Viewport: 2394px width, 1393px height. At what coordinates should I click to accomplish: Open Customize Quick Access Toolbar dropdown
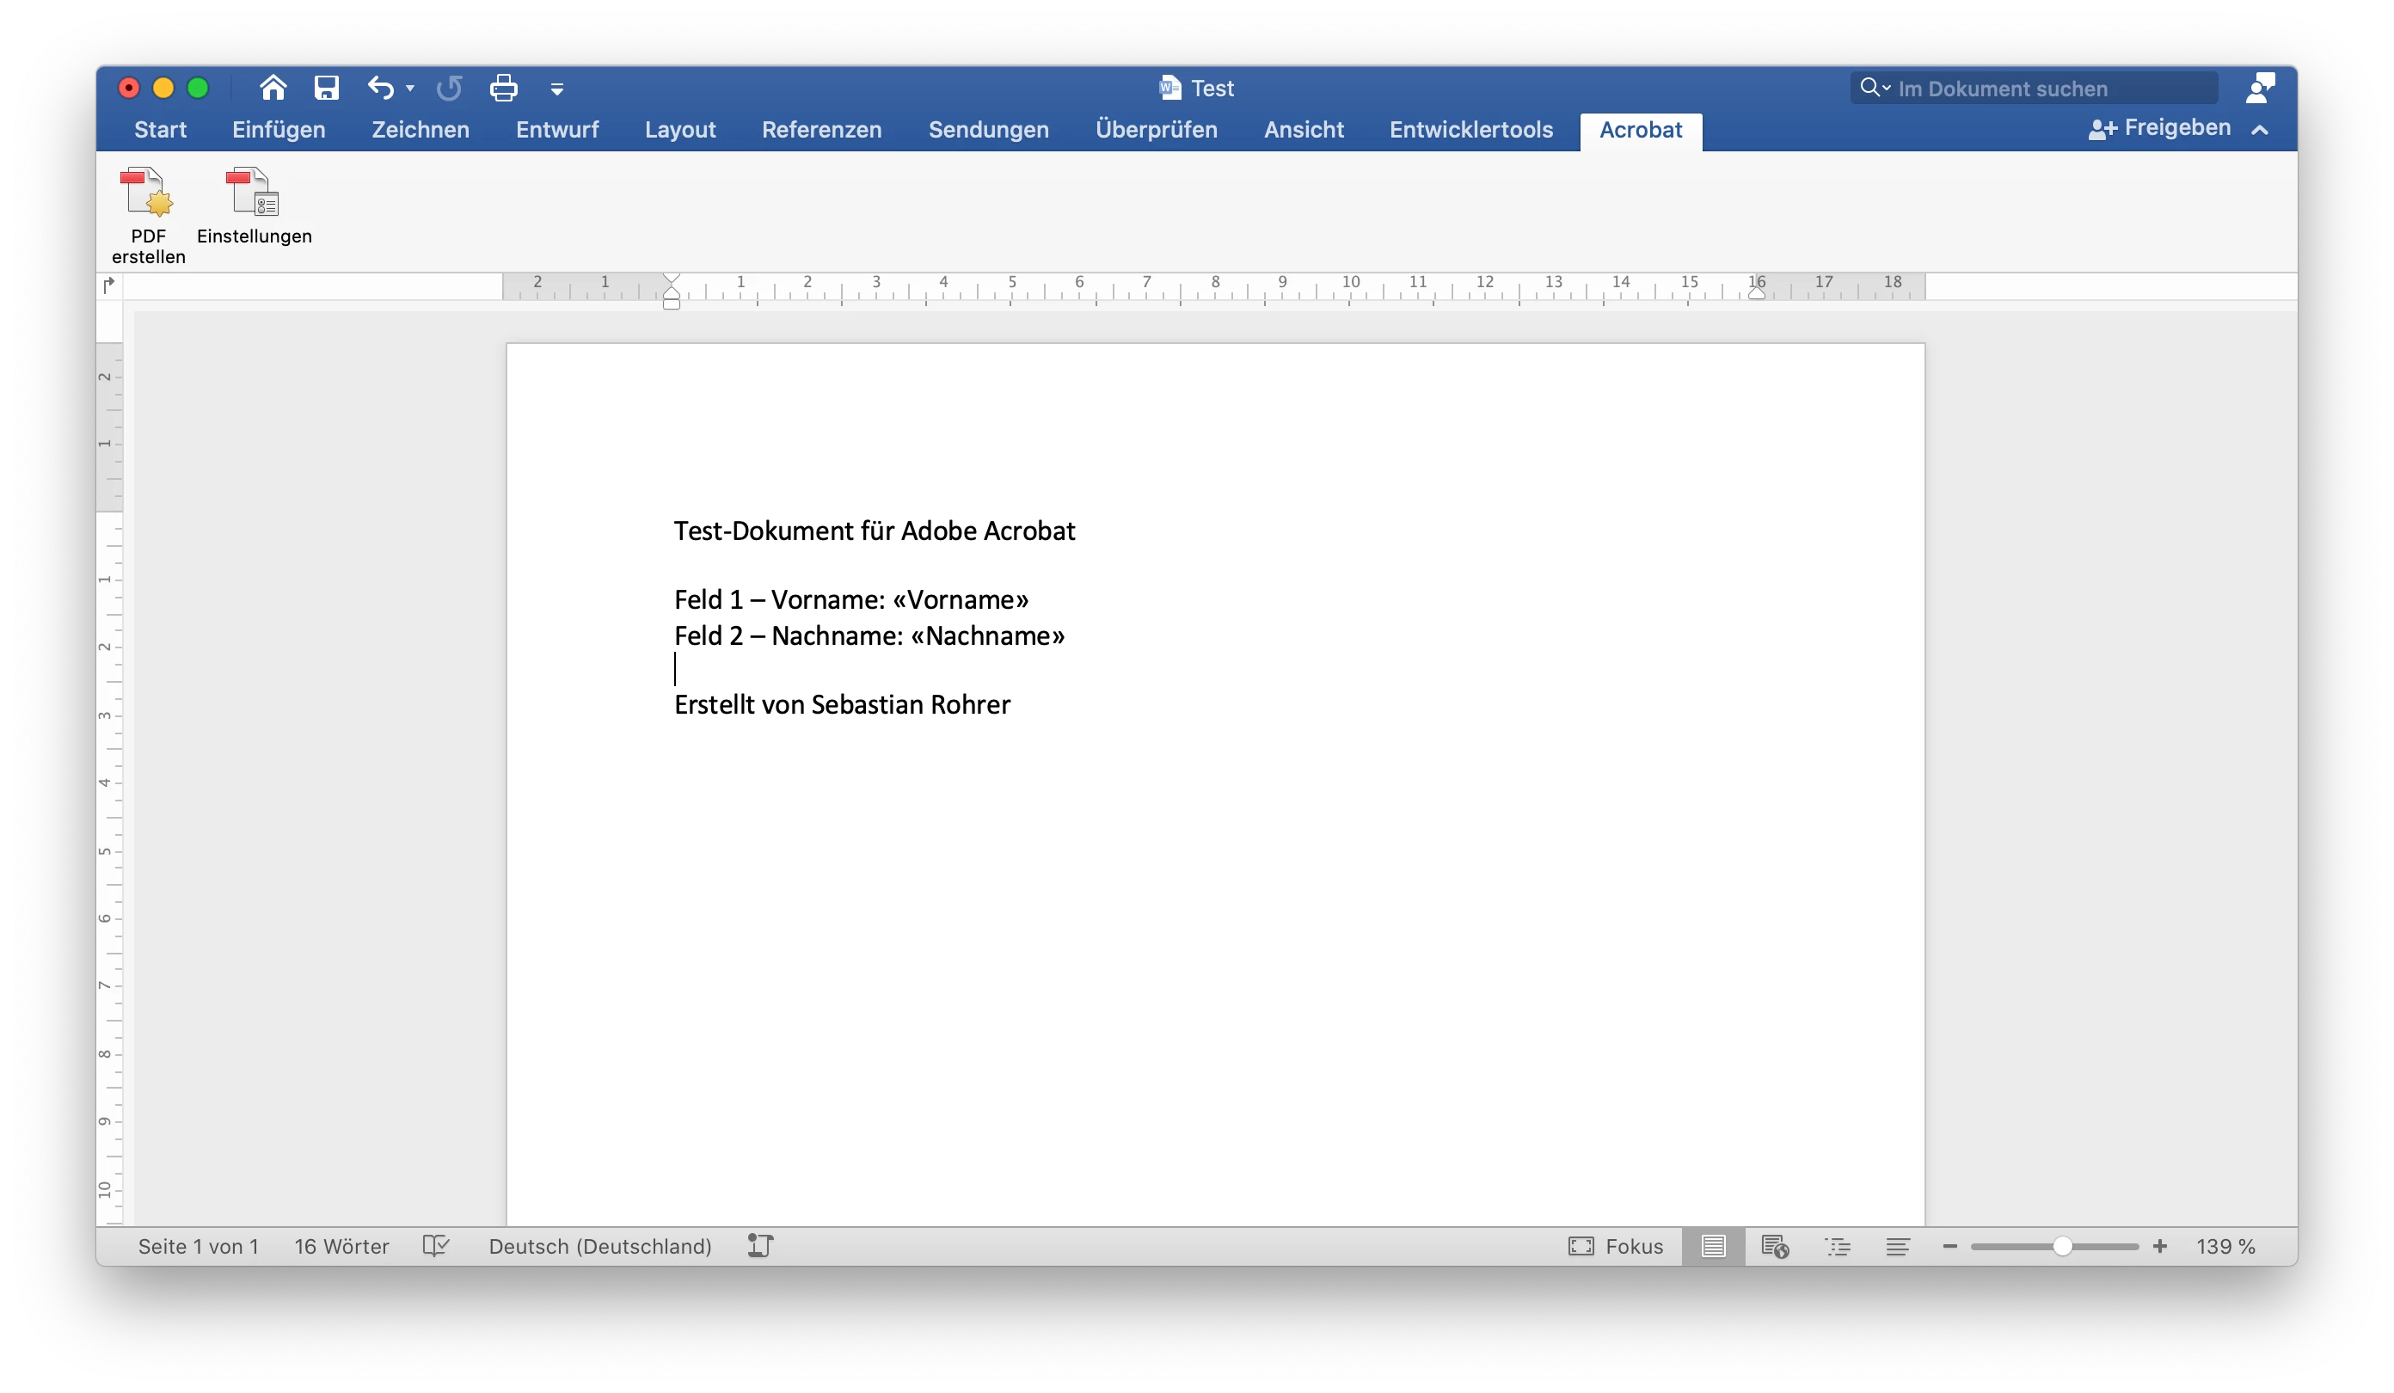(557, 89)
